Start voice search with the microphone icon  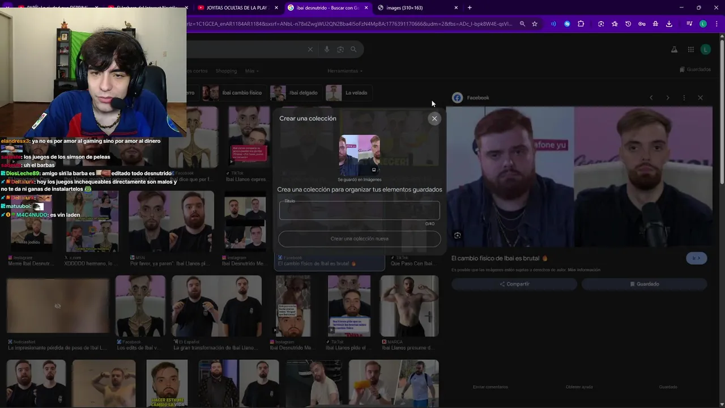[x=326, y=49]
